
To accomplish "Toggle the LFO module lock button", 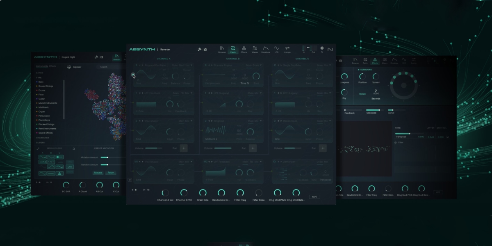I will 70,167.
